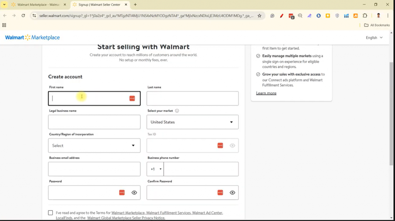The image size is (395, 221).
Task: Click the info icon beside Select your market
Action: [177, 111]
